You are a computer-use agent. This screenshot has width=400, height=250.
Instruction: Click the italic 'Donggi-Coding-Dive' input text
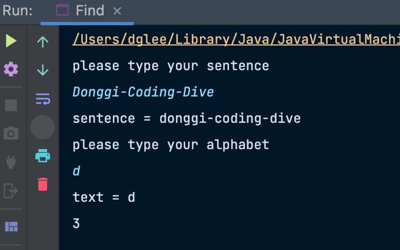(x=143, y=92)
